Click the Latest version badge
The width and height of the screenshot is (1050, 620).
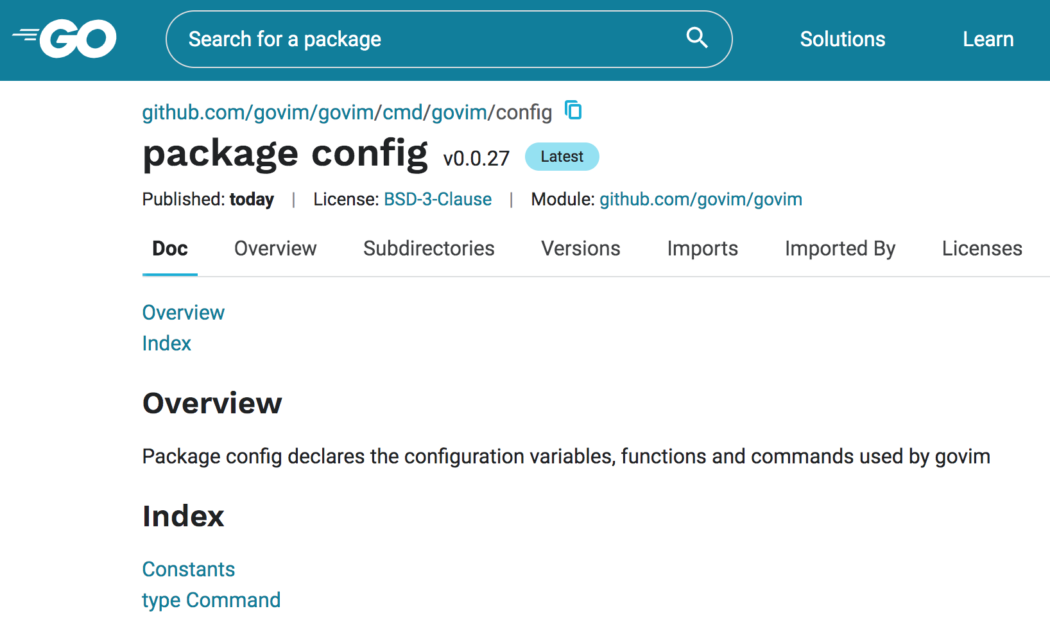pyautogui.click(x=562, y=156)
